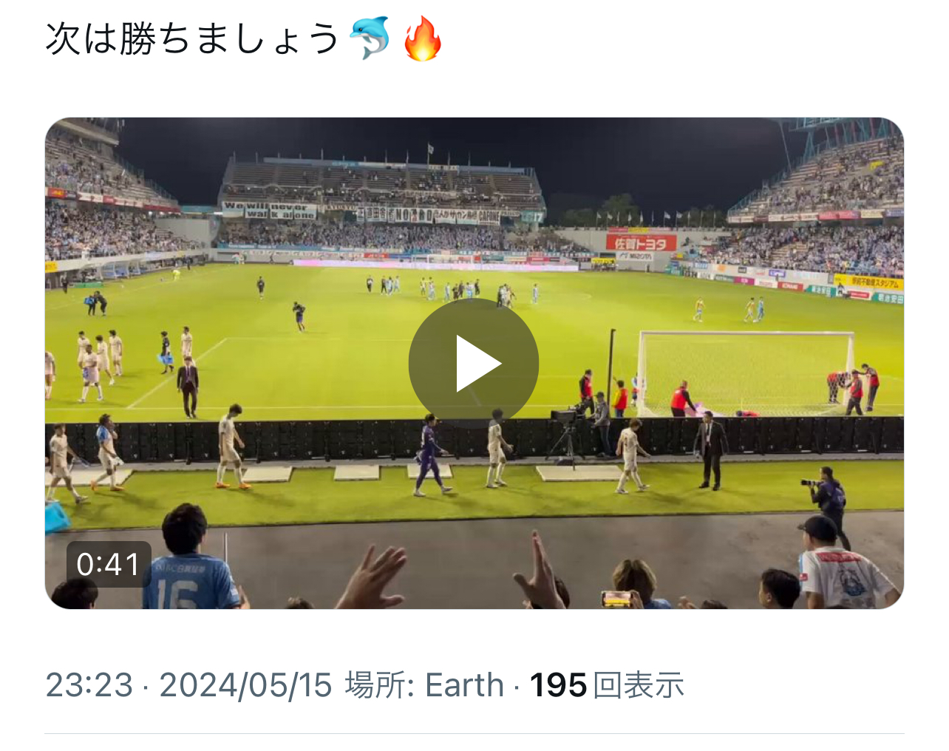Click the 0:41 duration badge
This screenshot has width=949, height=751.
click(109, 564)
